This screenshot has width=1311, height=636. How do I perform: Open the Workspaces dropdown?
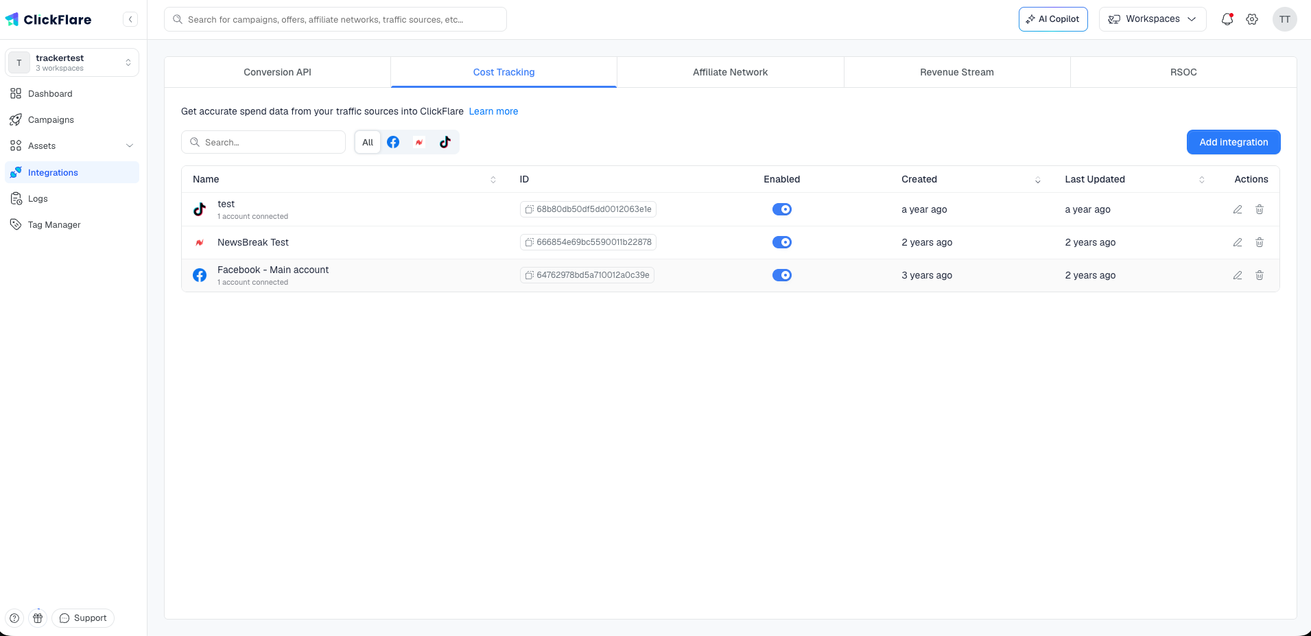click(x=1153, y=19)
